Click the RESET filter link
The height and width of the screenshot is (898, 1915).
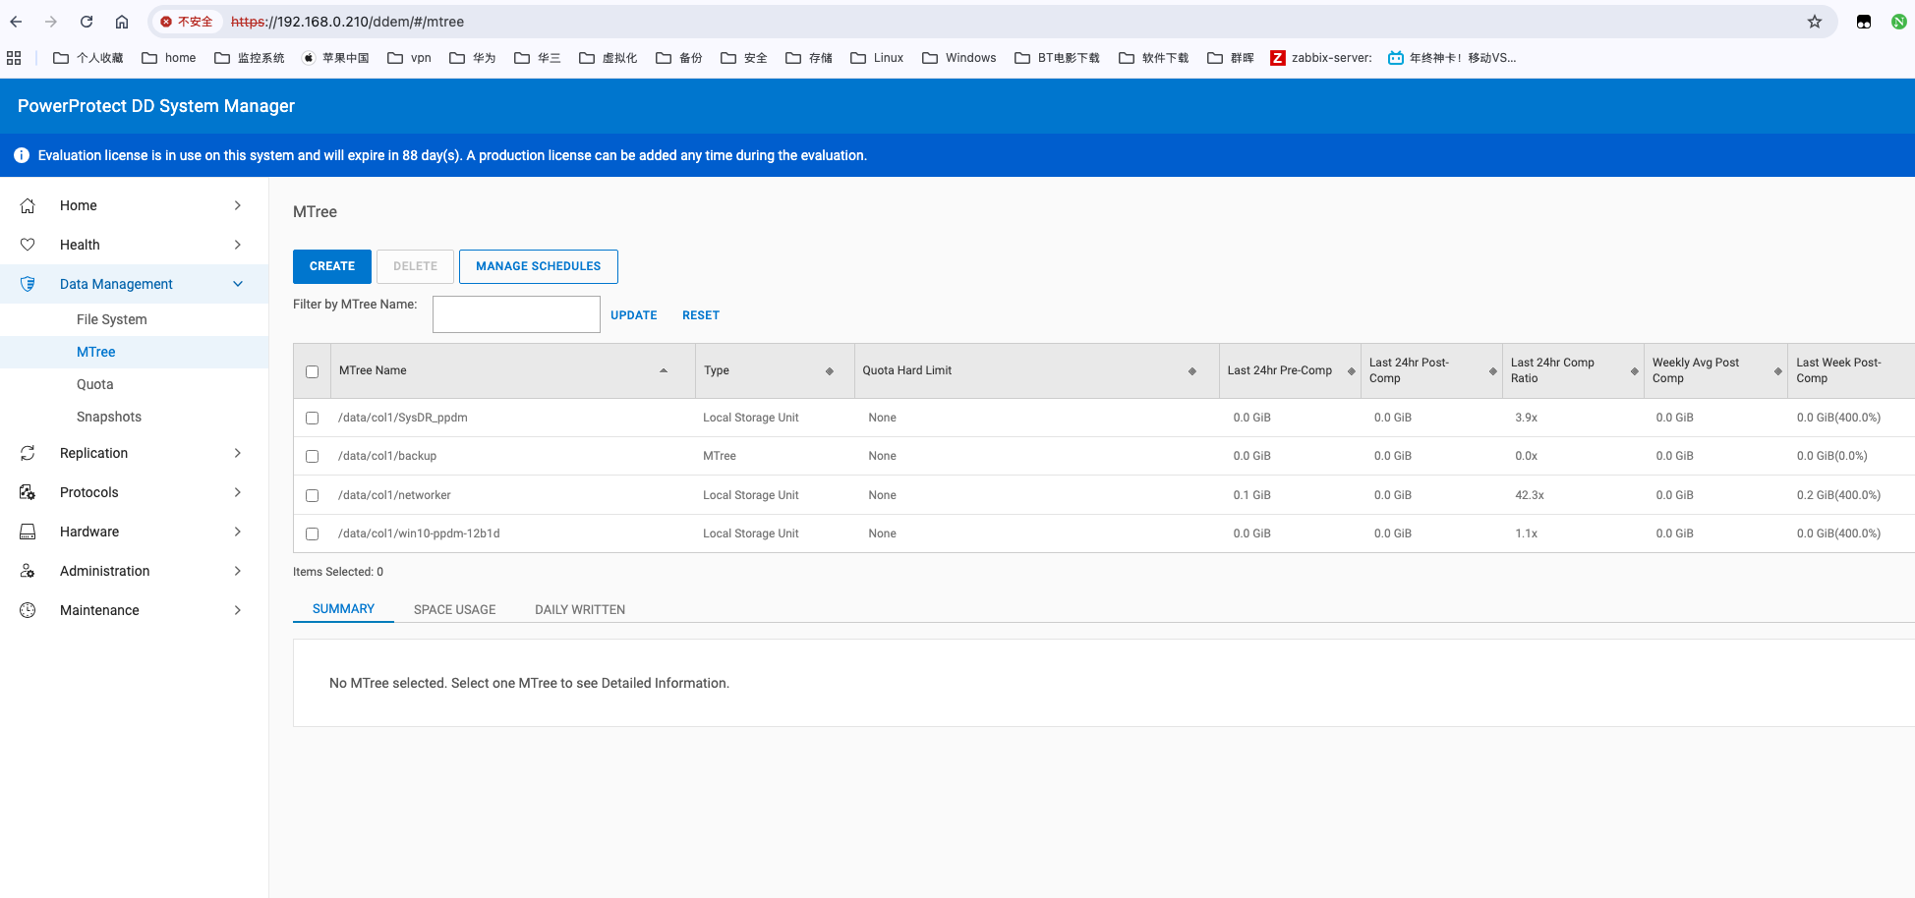701,315
